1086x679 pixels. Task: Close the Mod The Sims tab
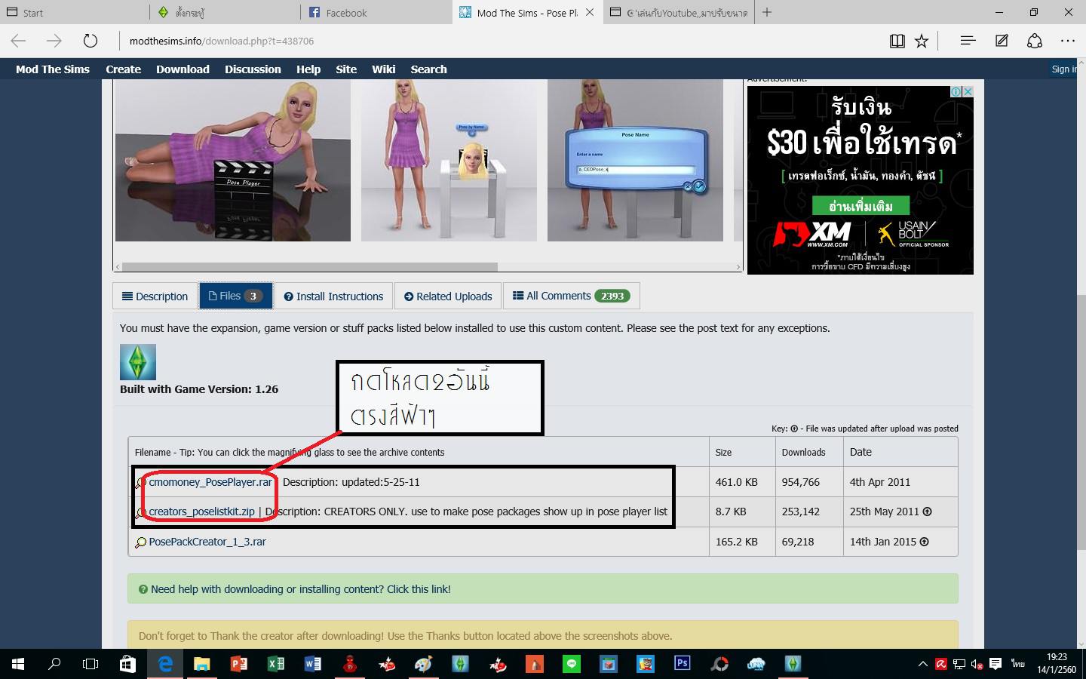(x=590, y=12)
